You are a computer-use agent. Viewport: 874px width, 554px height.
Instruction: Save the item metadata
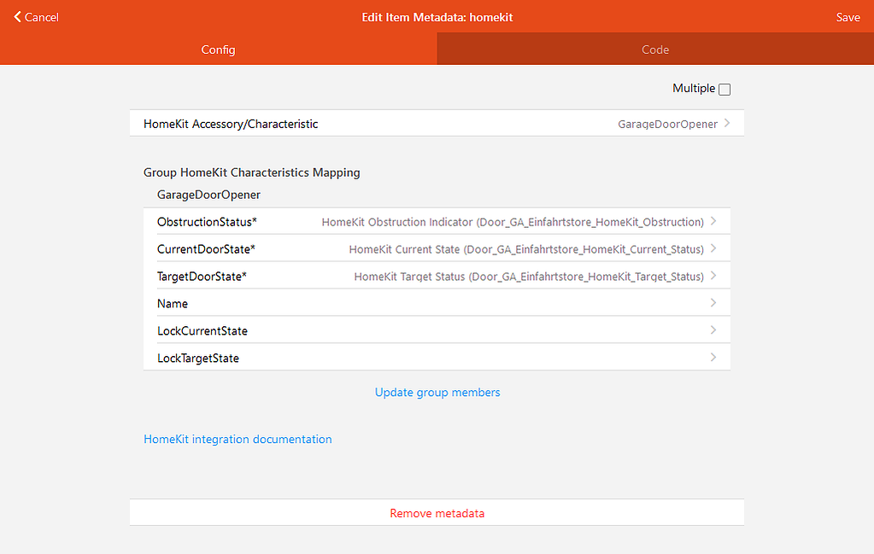tap(848, 17)
